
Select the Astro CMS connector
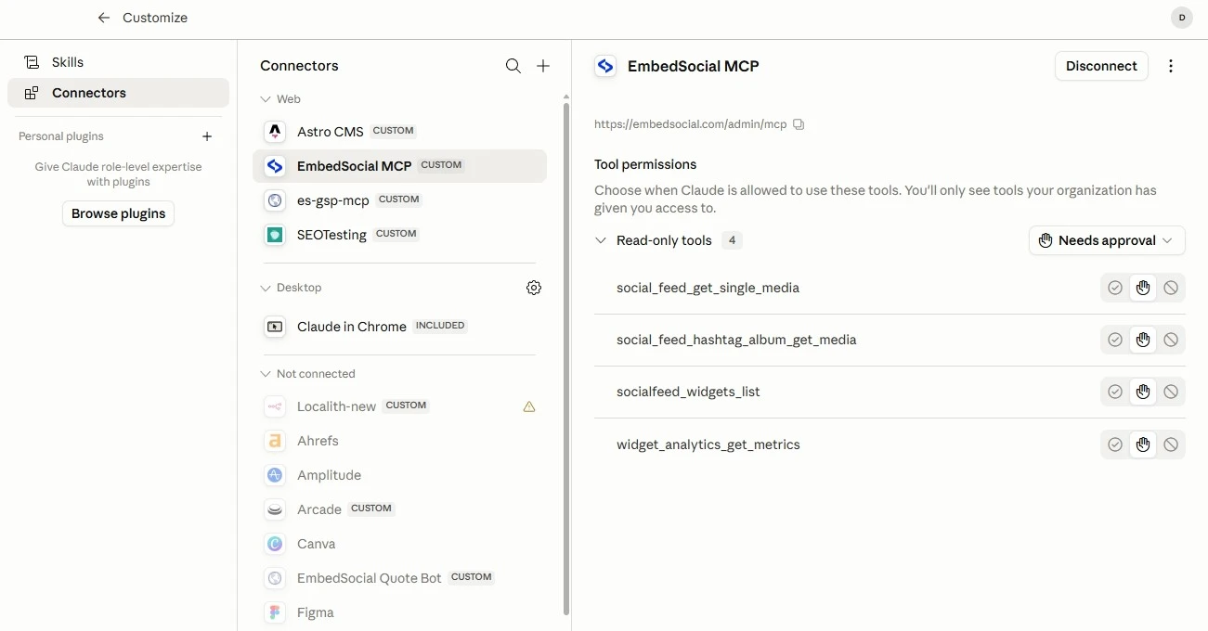click(399, 132)
